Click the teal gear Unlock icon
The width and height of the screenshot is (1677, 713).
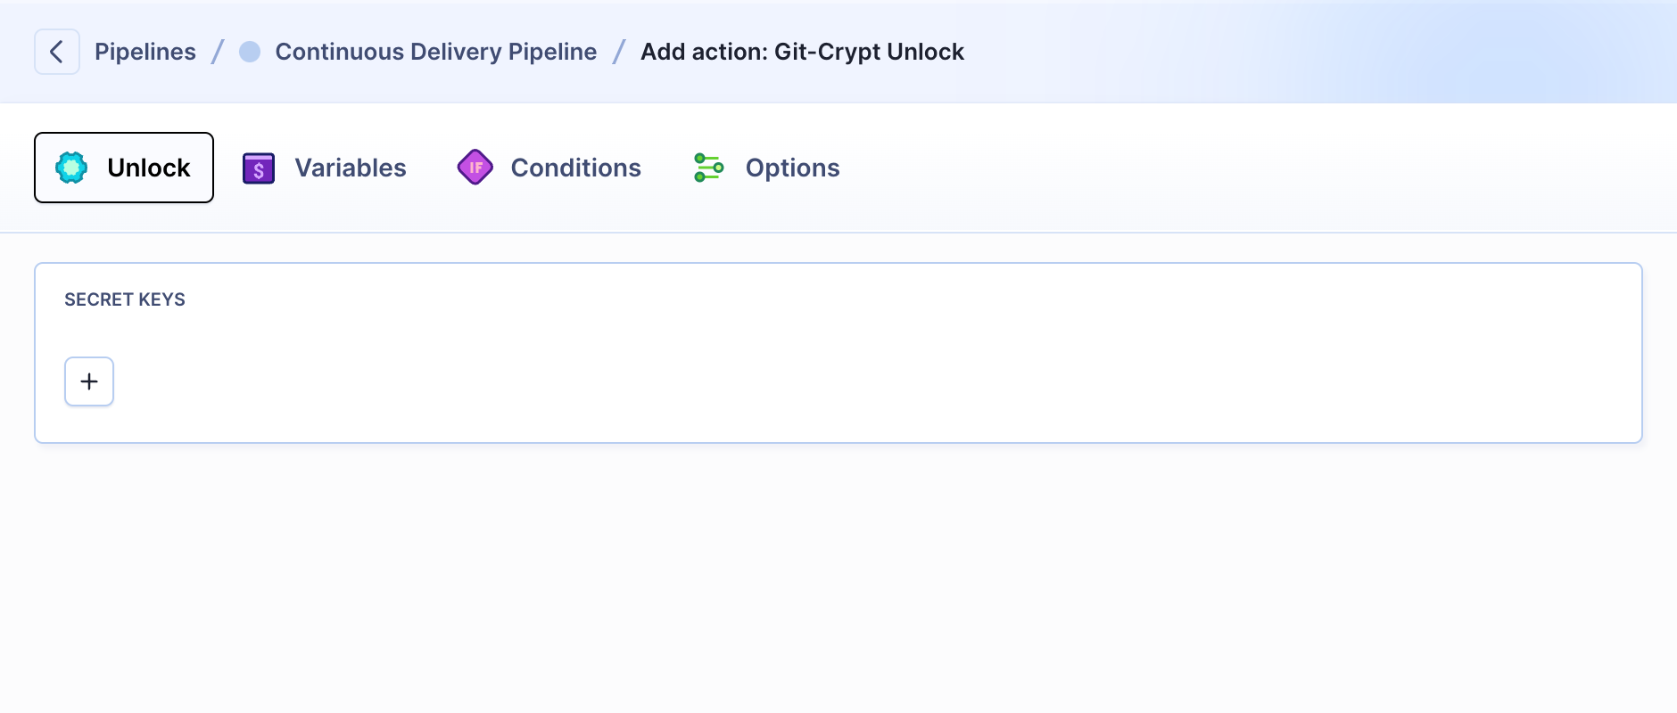[71, 168]
